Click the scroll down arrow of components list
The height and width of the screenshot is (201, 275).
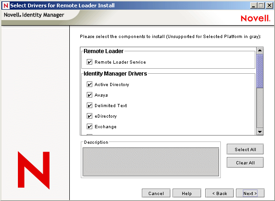pyautogui.click(x=260, y=131)
